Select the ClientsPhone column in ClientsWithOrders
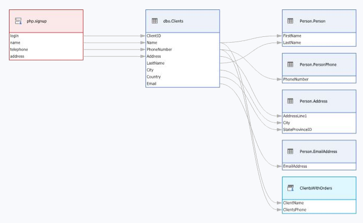Image resolution: width=363 pixels, height=223 pixels. (x=295, y=209)
